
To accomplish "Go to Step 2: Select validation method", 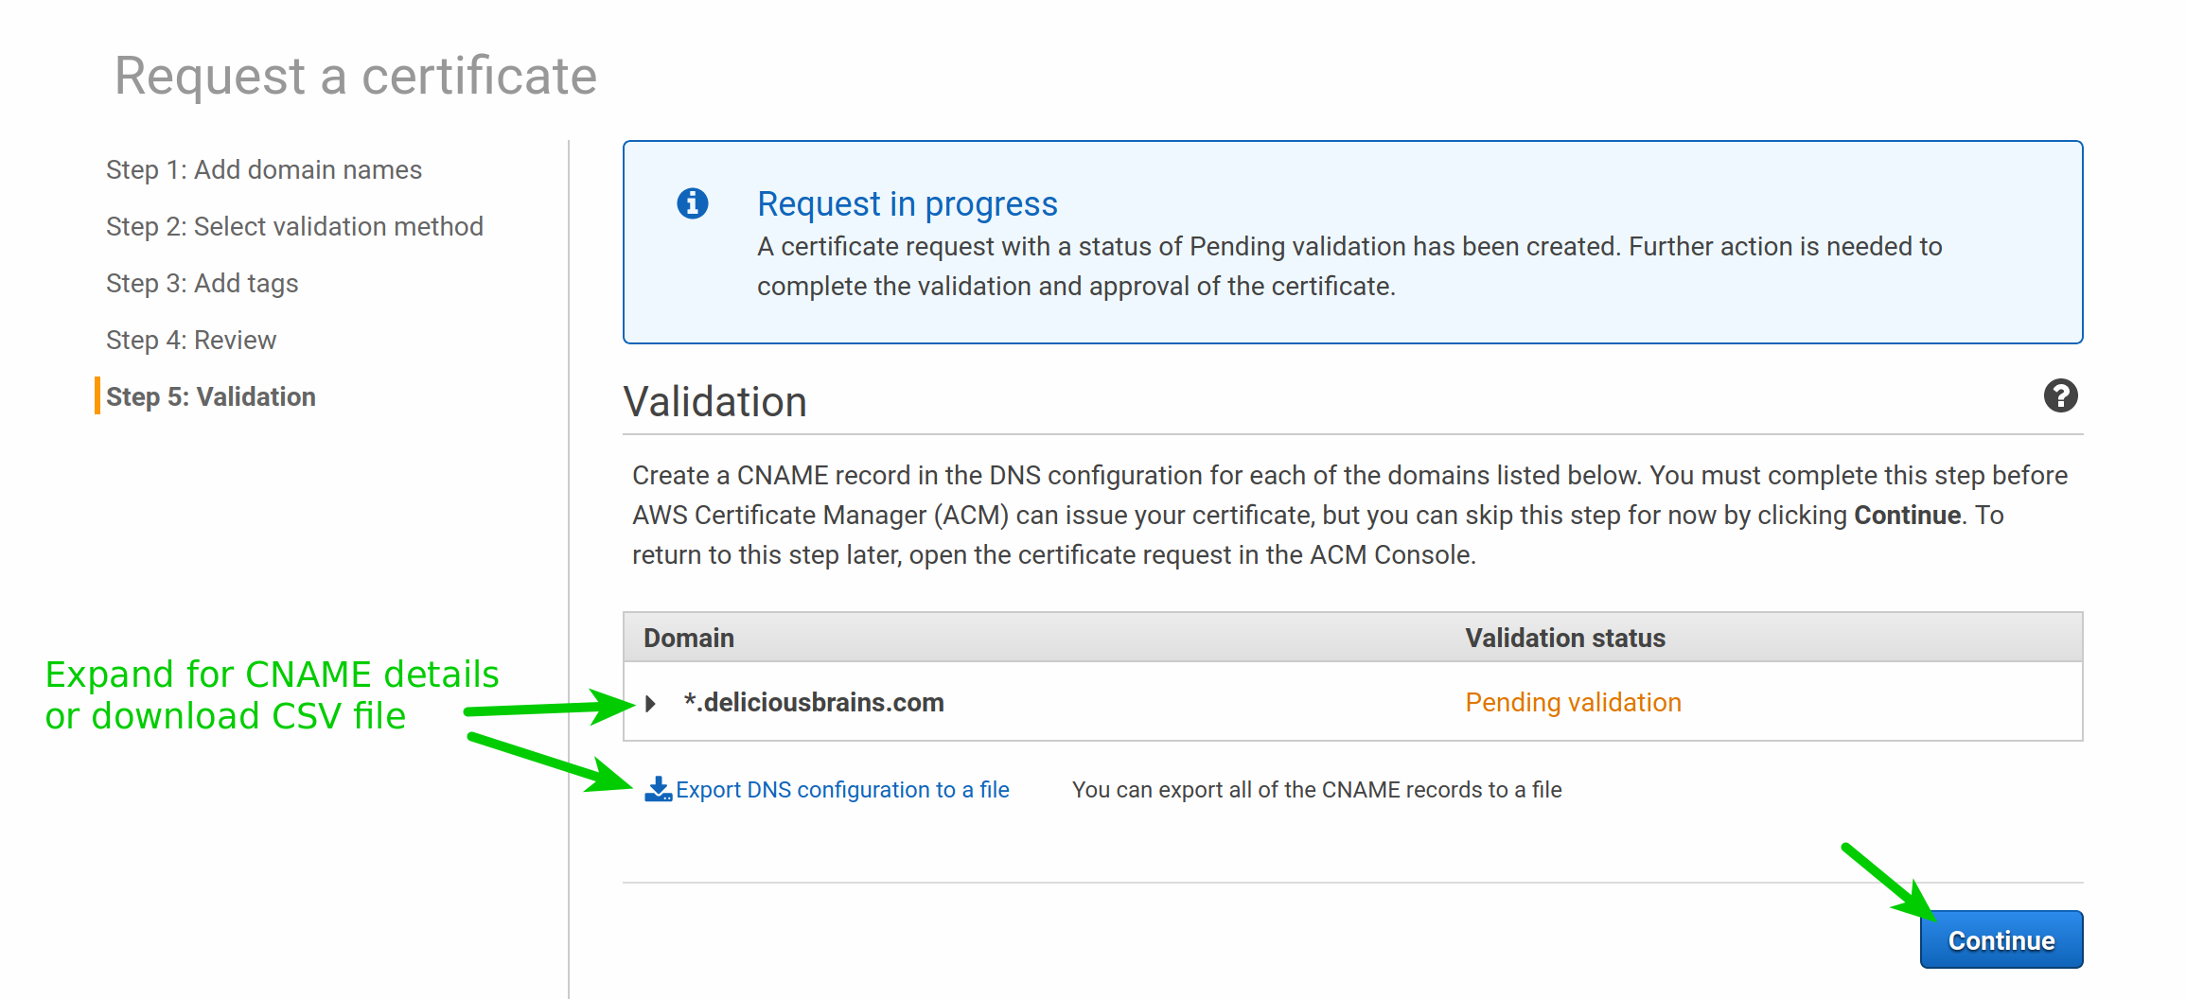I will coord(294,226).
